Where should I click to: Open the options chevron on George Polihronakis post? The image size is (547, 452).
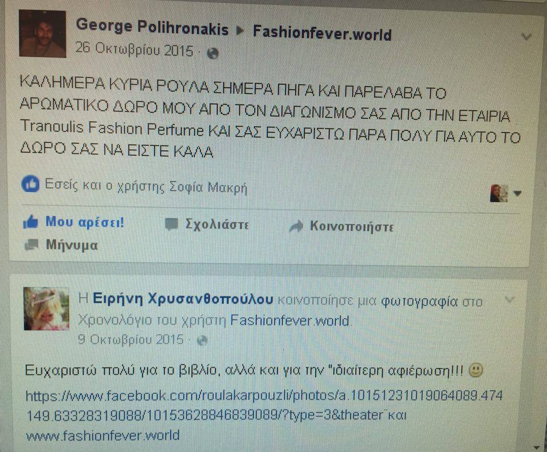526,36
